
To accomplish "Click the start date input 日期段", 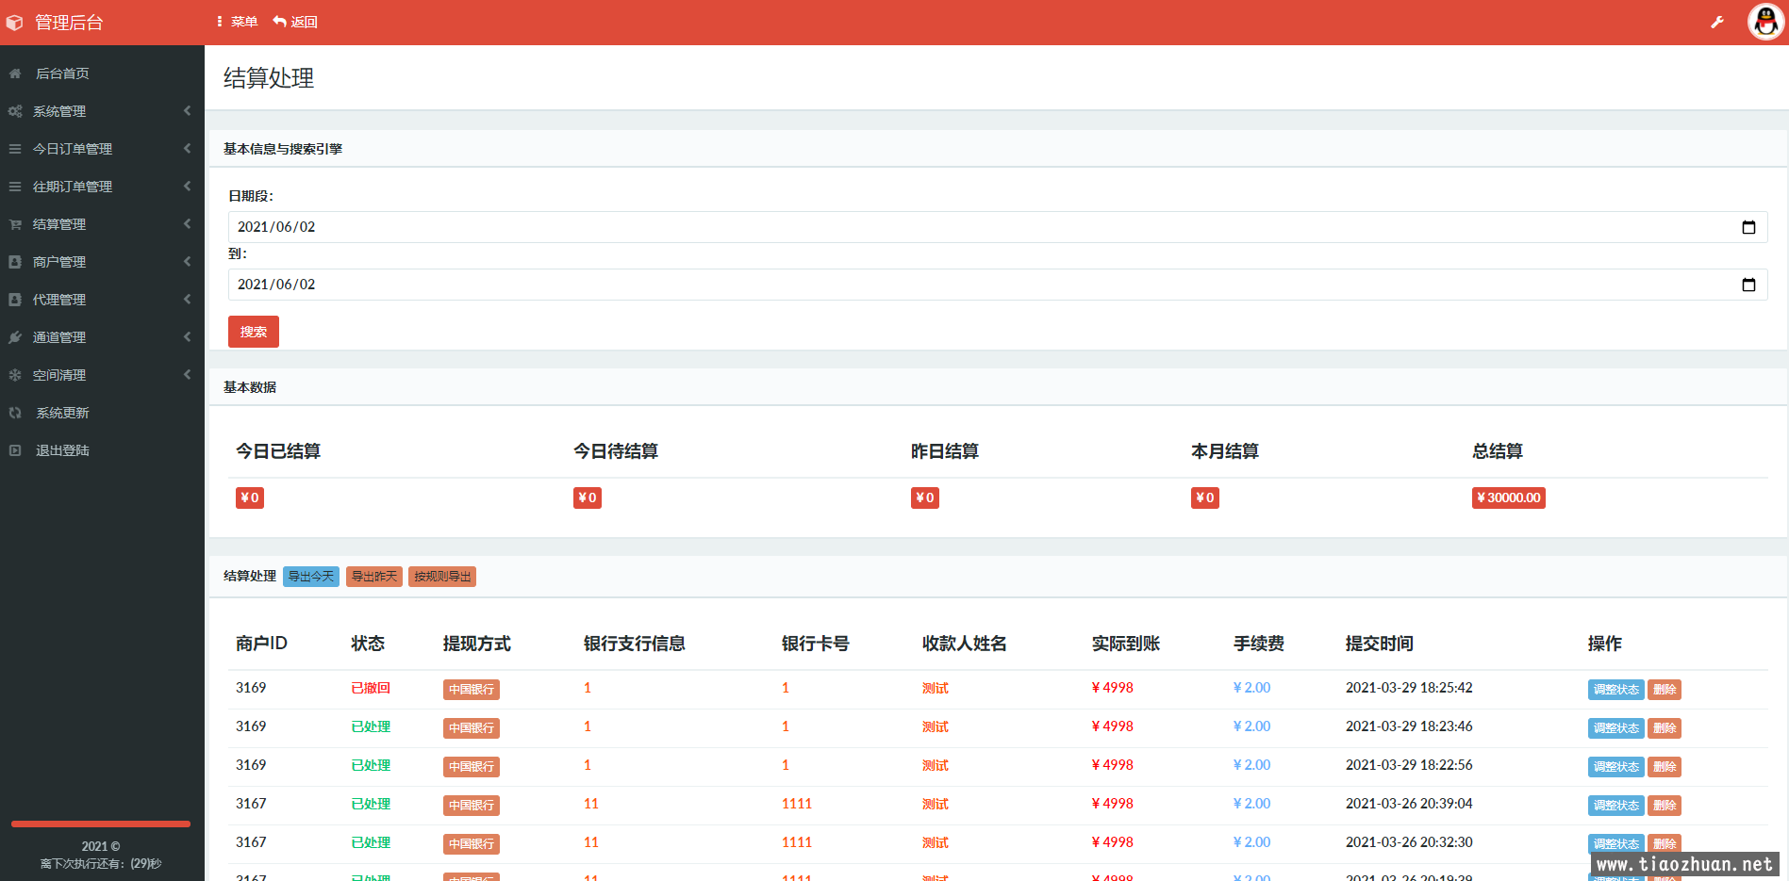I will click(998, 227).
